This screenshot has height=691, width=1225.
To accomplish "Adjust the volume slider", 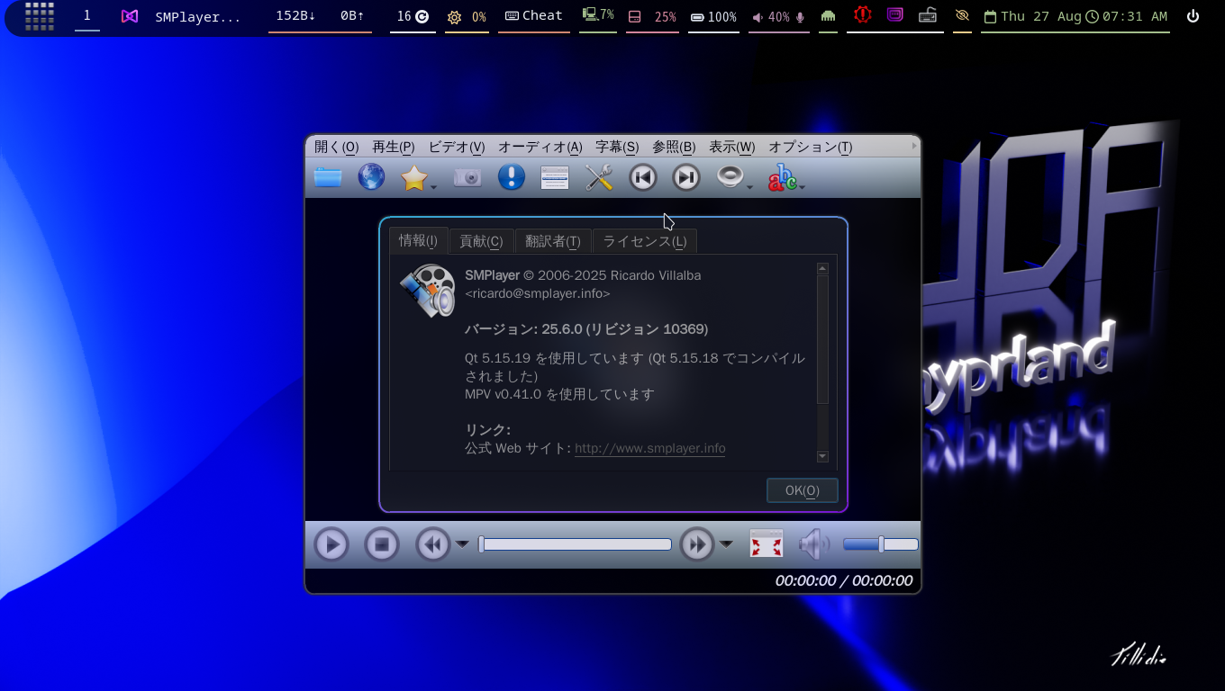I will click(x=880, y=544).
